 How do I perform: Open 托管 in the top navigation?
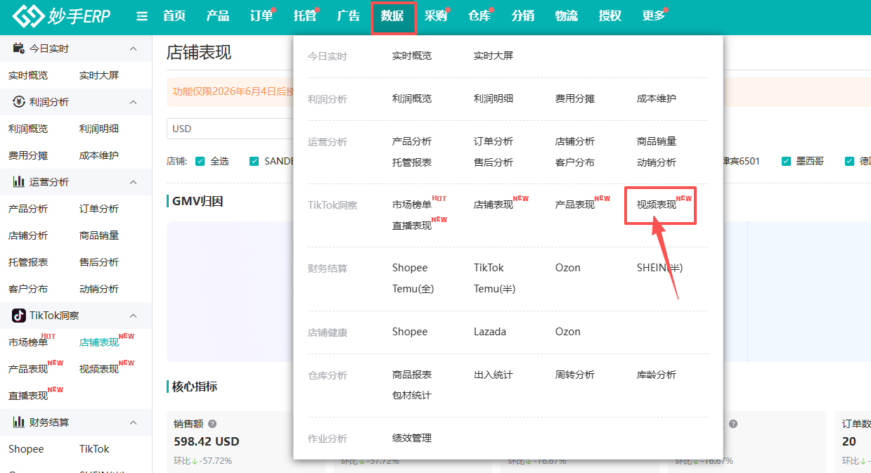click(x=305, y=16)
